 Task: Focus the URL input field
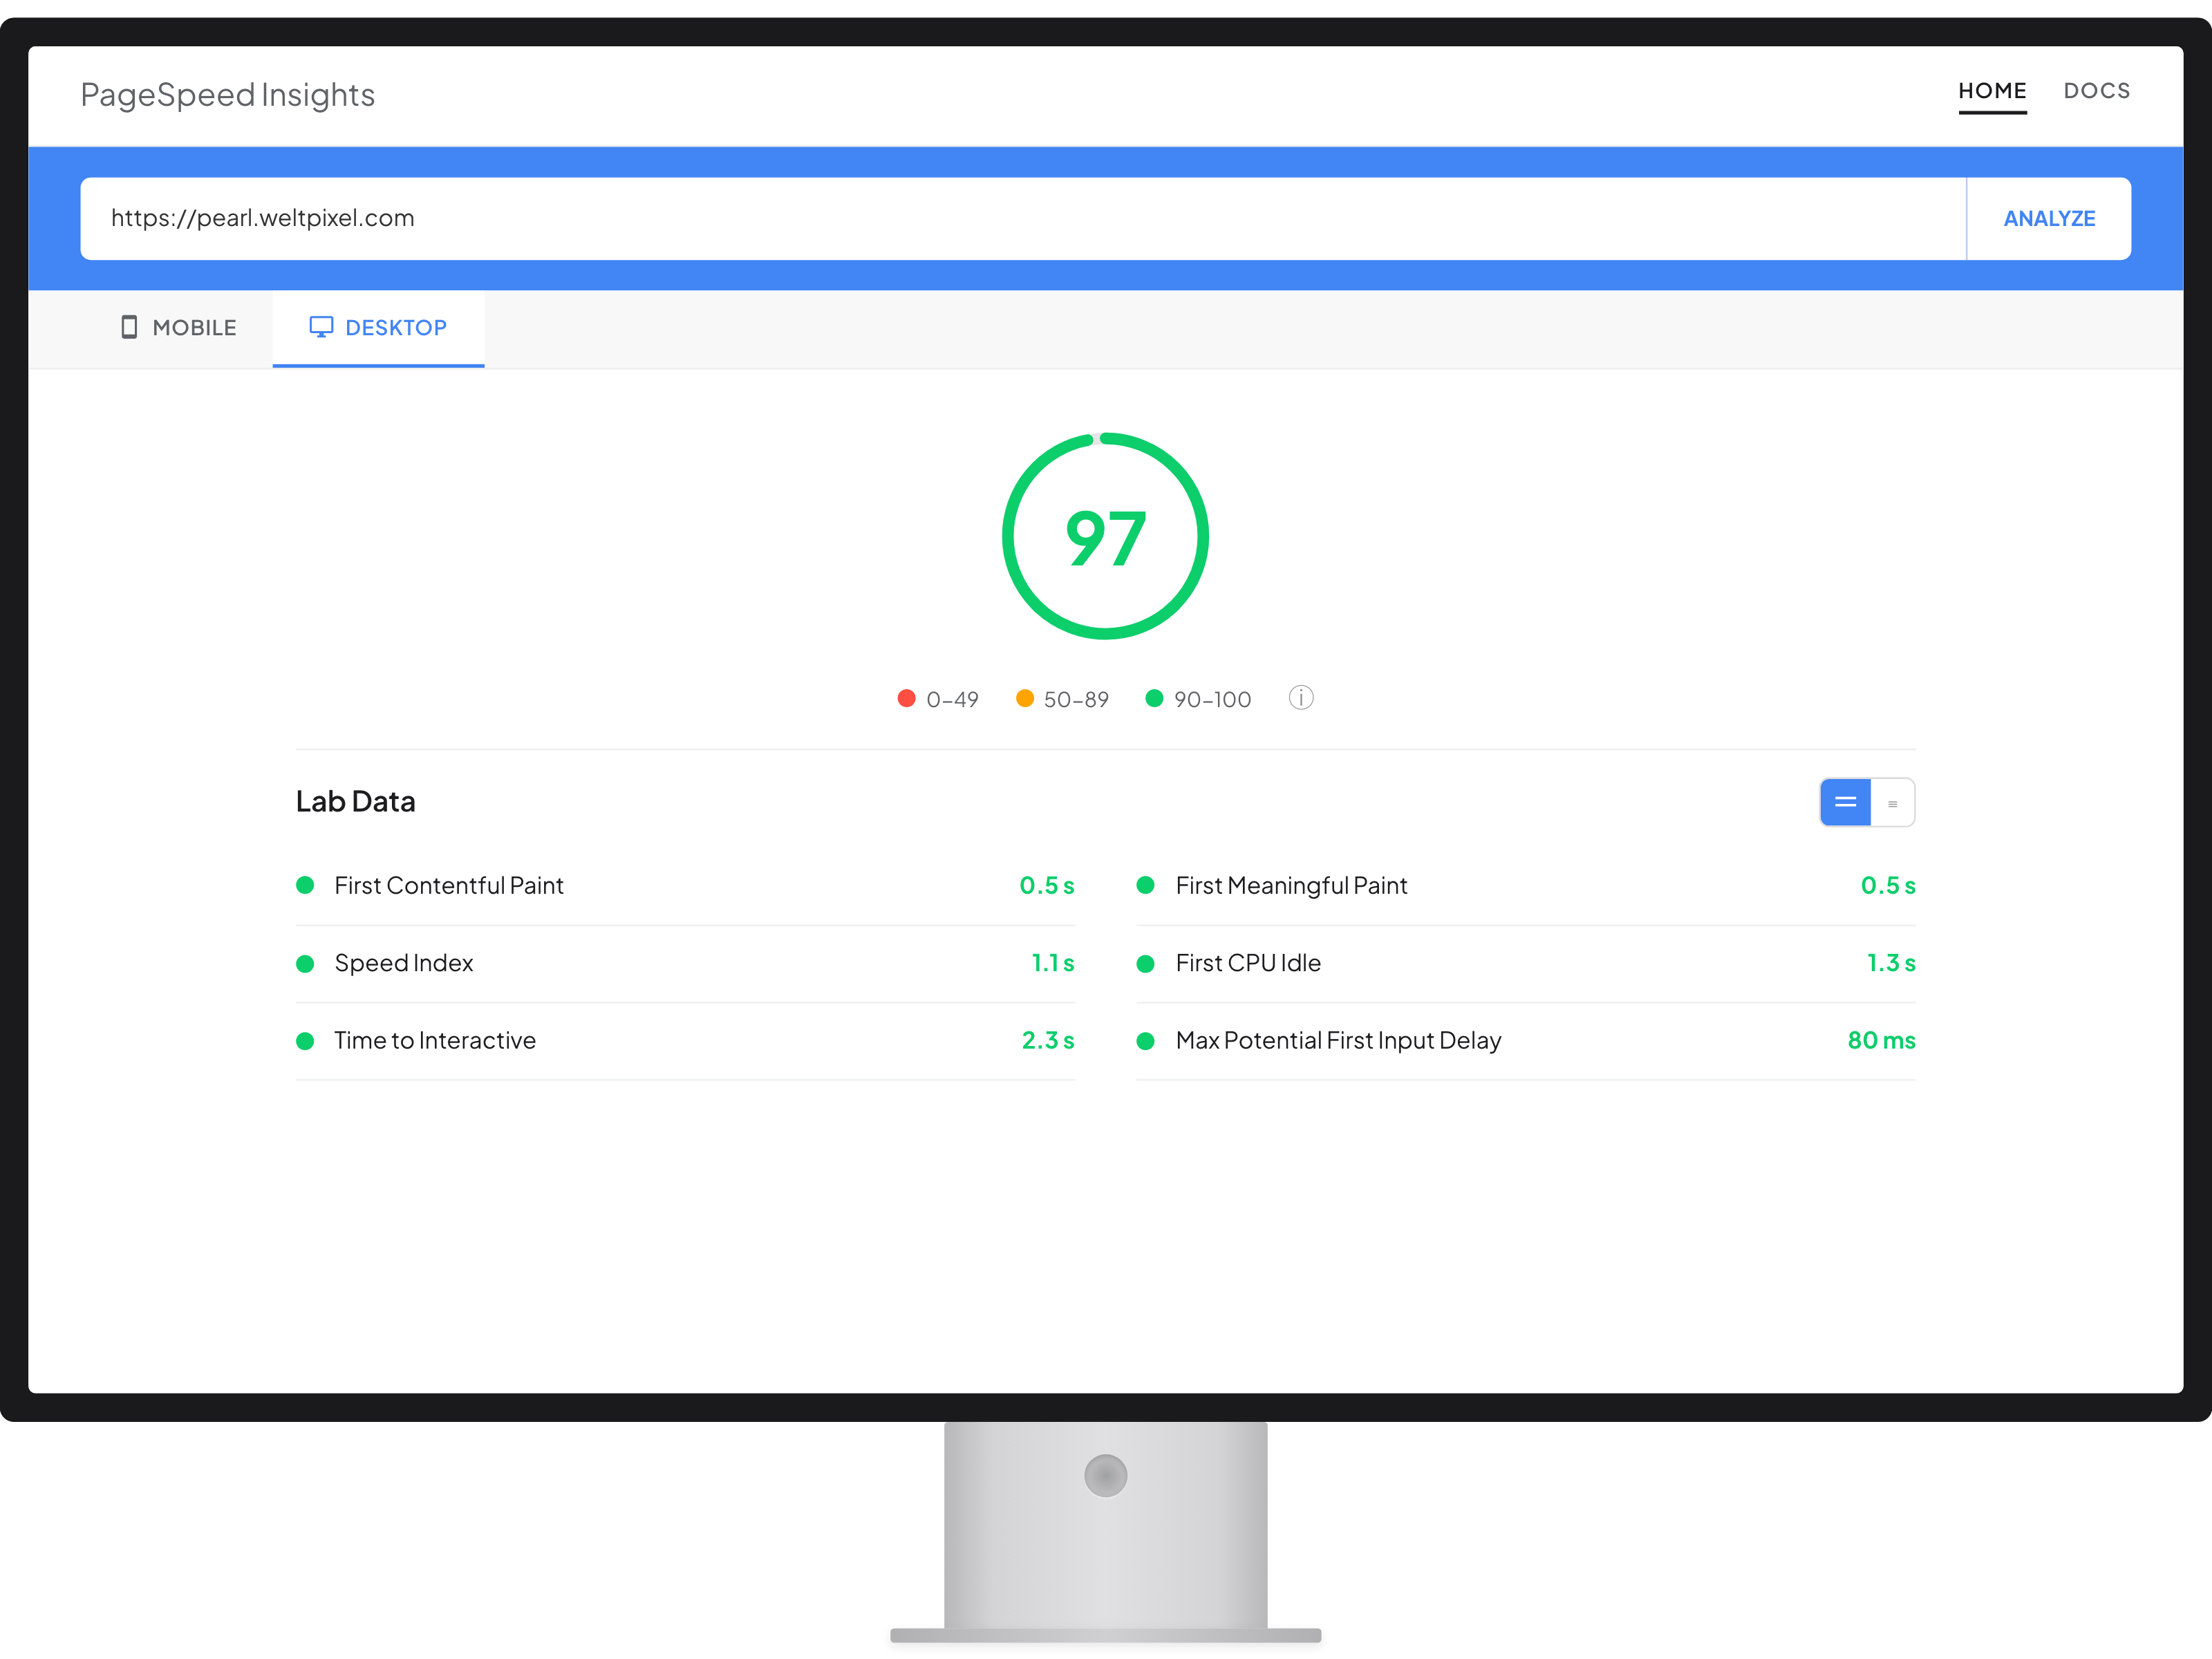click(1023, 219)
